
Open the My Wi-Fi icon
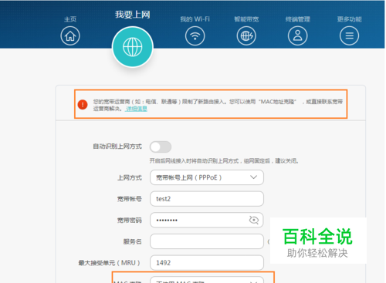[x=195, y=36]
